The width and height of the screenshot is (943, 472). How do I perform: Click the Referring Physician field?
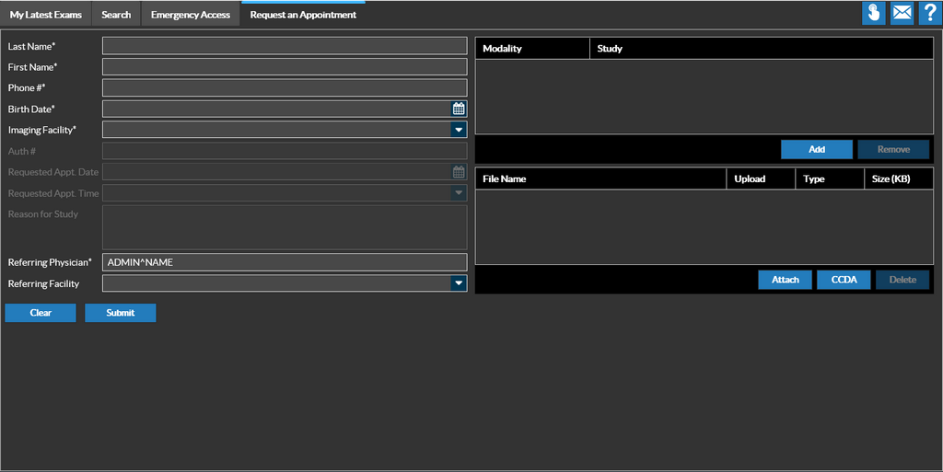click(x=285, y=262)
